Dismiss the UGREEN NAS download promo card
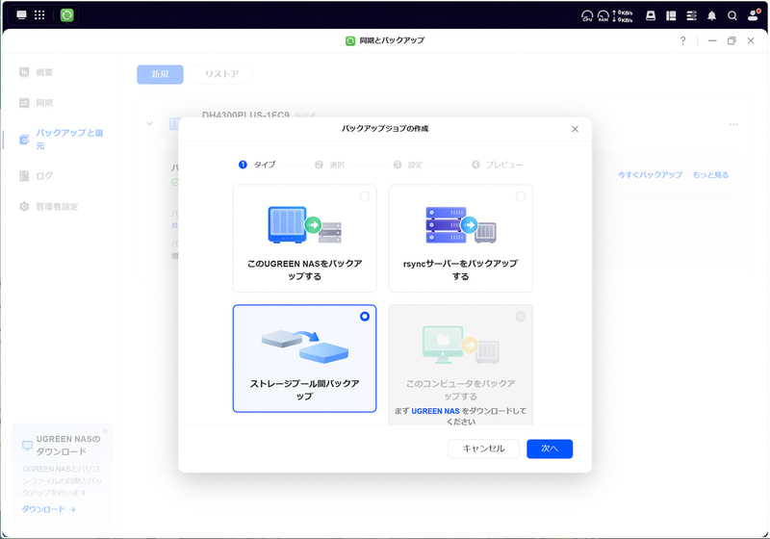 pyautogui.click(x=105, y=431)
